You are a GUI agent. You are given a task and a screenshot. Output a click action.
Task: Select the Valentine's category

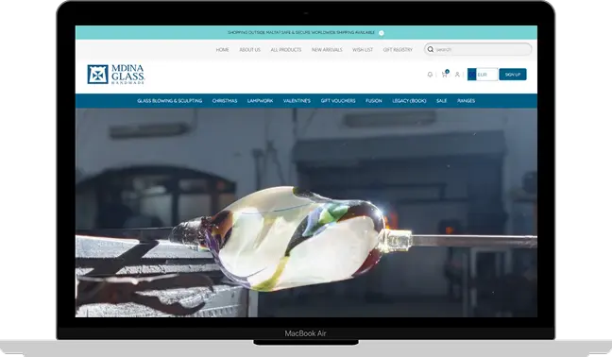point(297,101)
